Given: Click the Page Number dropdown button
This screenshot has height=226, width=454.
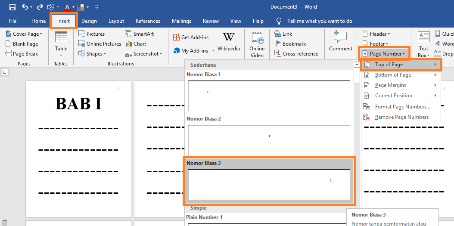Looking at the screenshot, I should [x=384, y=53].
